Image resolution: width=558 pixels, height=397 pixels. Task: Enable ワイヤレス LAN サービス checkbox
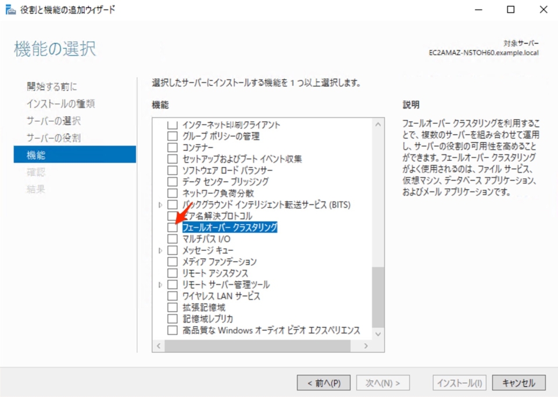coord(172,296)
